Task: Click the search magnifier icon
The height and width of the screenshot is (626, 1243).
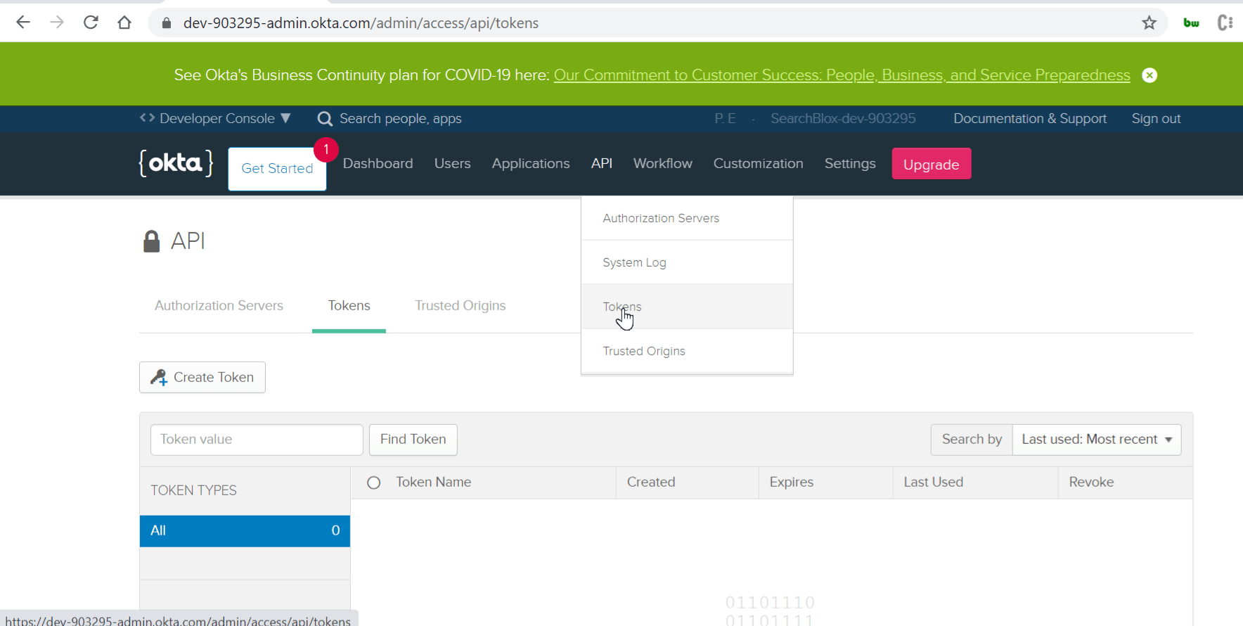Action: [325, 119]
